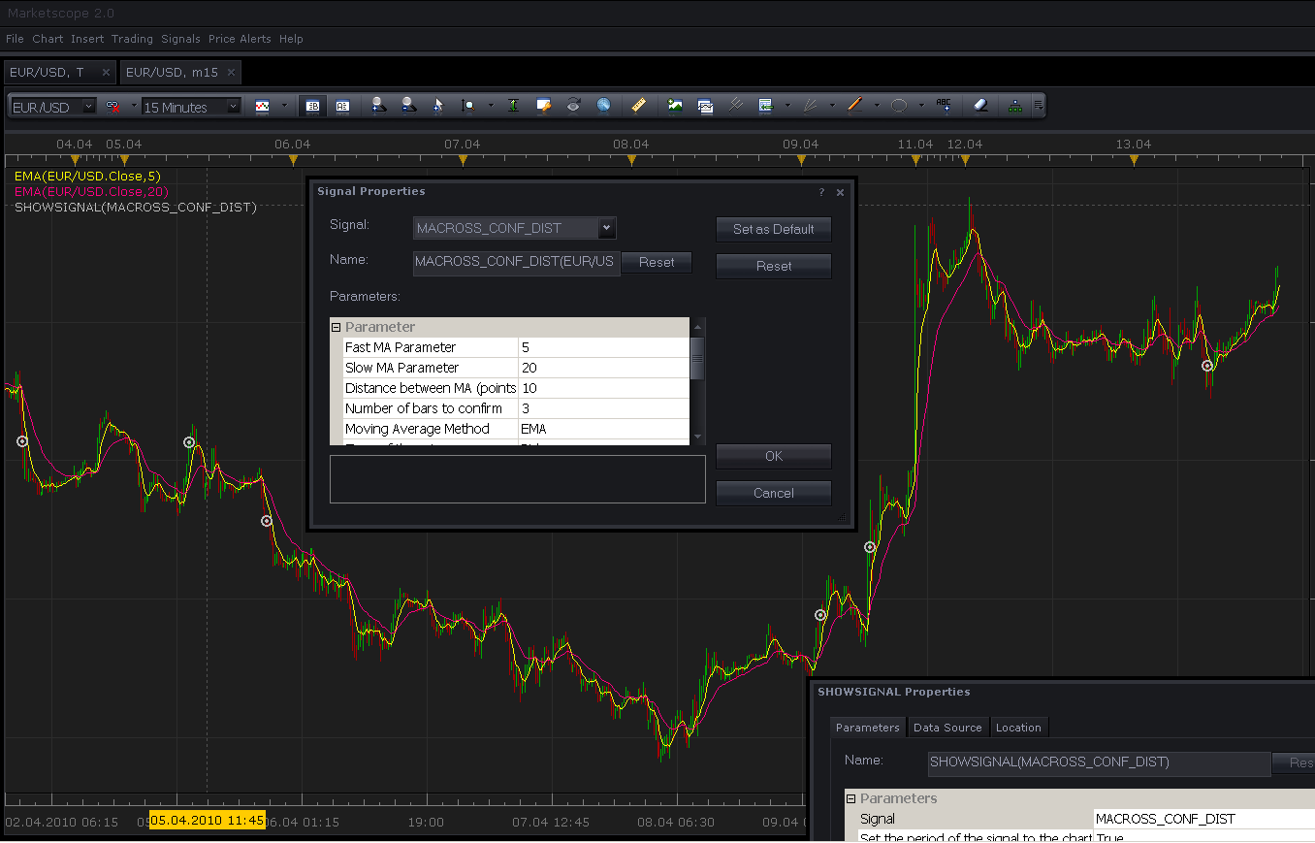Open the Signals menu
Viewport: 1315px width, 843px height.
180,39
